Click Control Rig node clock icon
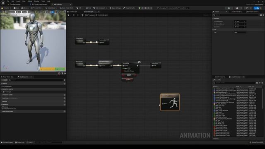 [139, 62]
